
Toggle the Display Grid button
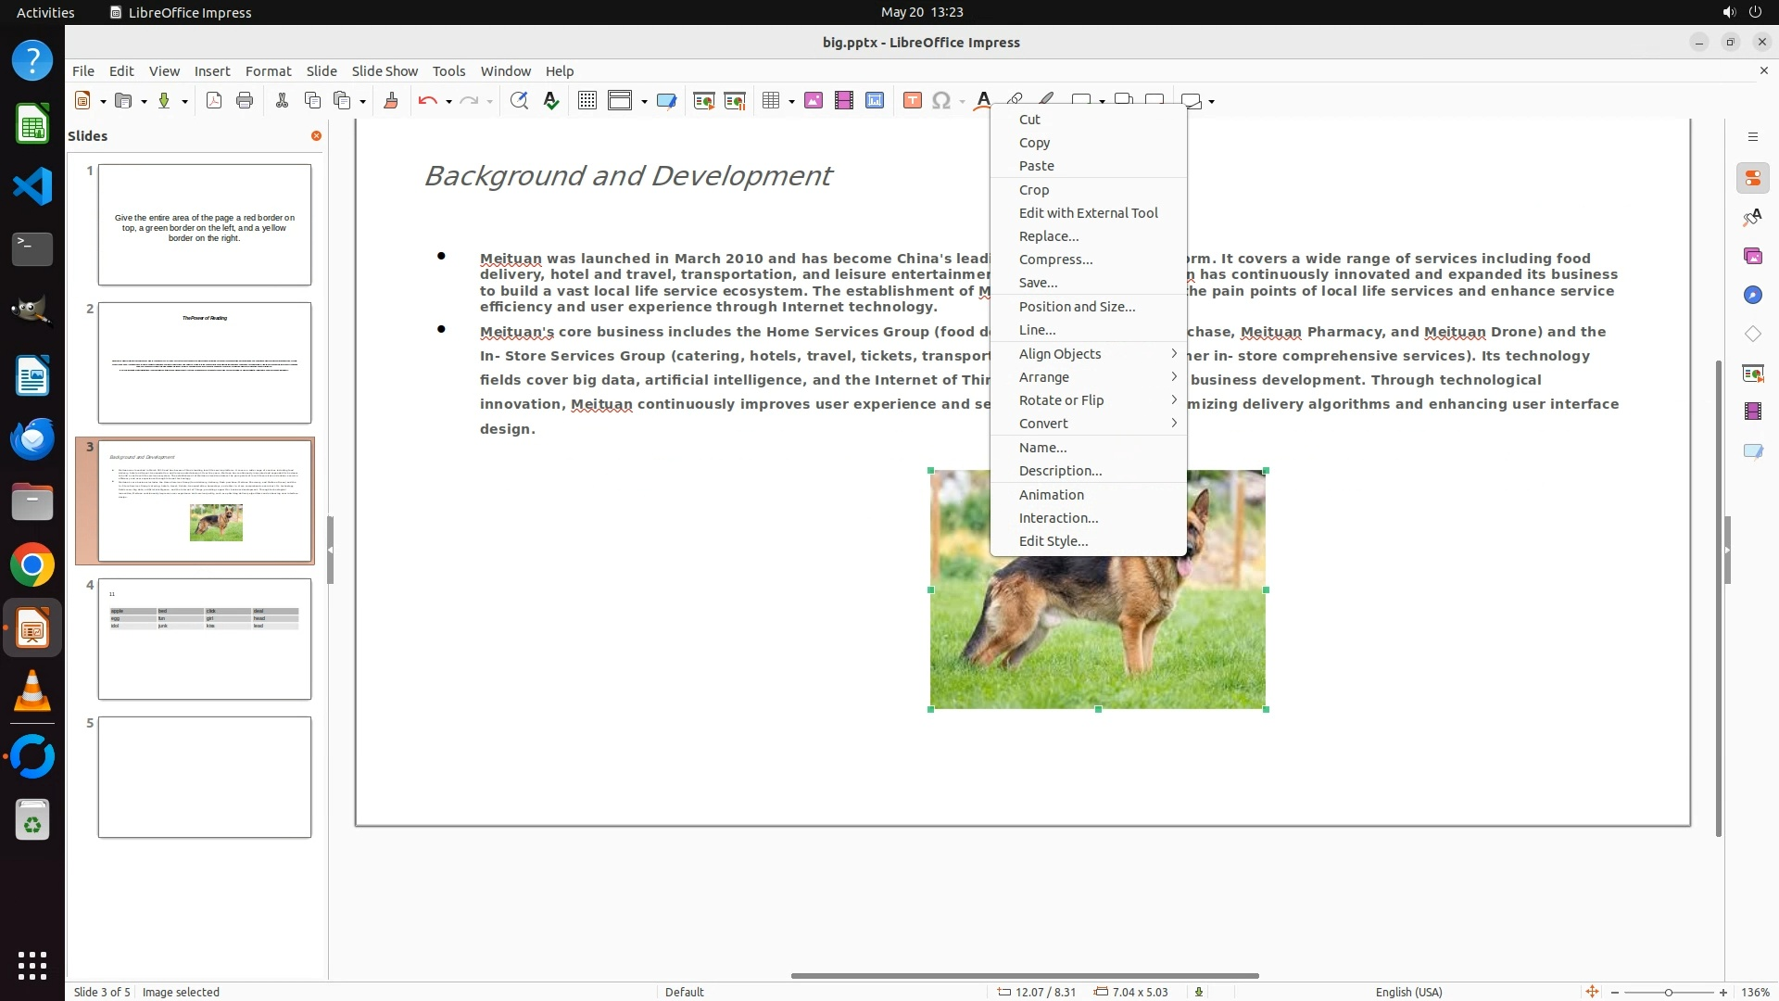(587, 101)
